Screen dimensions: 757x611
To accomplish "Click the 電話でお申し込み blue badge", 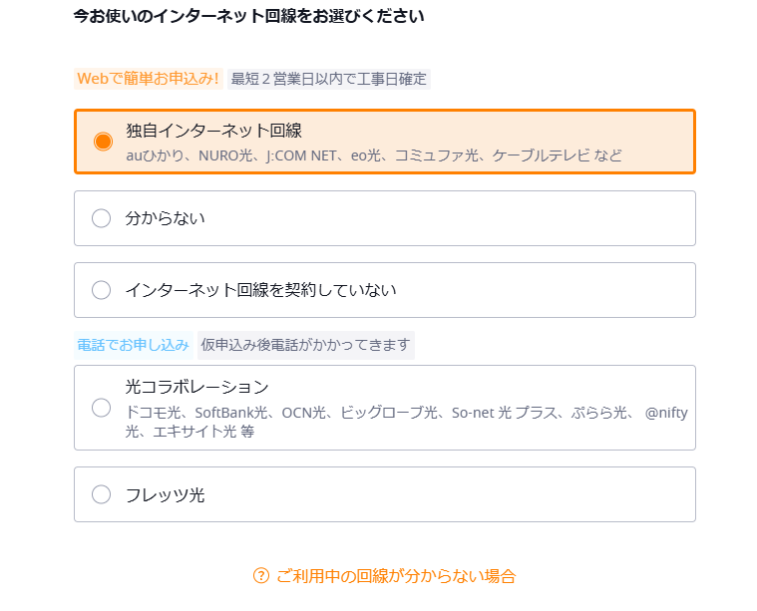I will [134, 345].
